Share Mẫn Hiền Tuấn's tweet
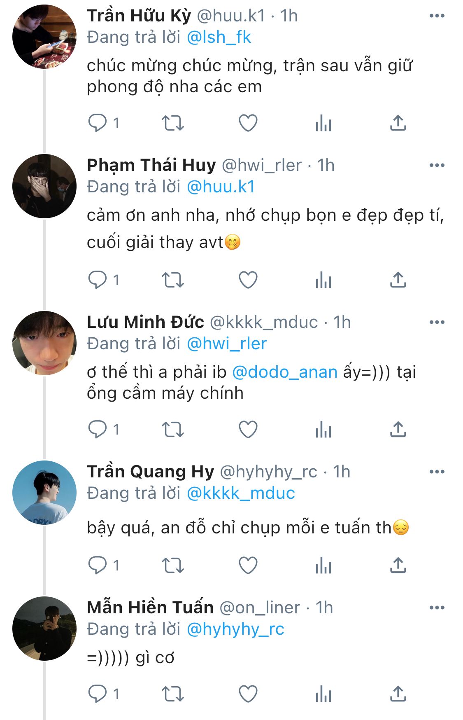463x720 pixels. (398, 694)
